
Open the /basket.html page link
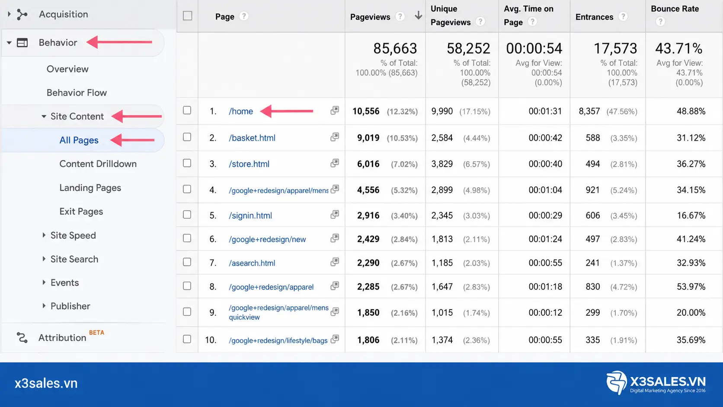click(x=252, y=138)
